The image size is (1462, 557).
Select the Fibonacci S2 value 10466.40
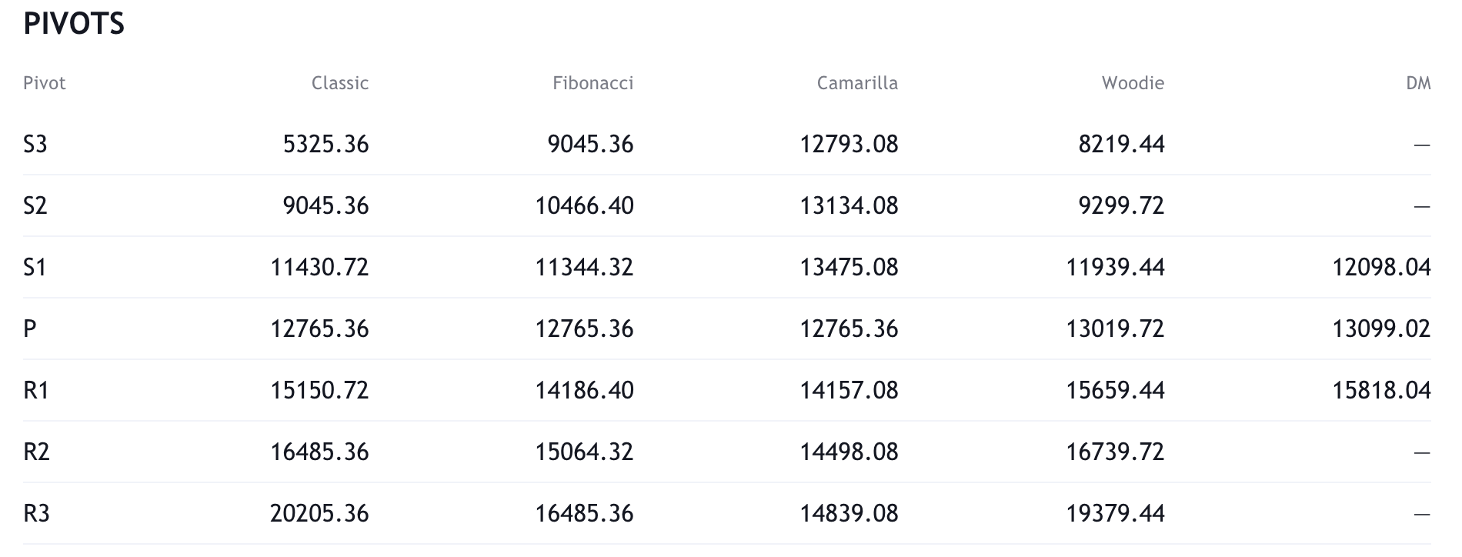(x=584, y=205)
